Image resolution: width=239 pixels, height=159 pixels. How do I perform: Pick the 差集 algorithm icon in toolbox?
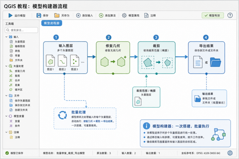click(11, 85)
